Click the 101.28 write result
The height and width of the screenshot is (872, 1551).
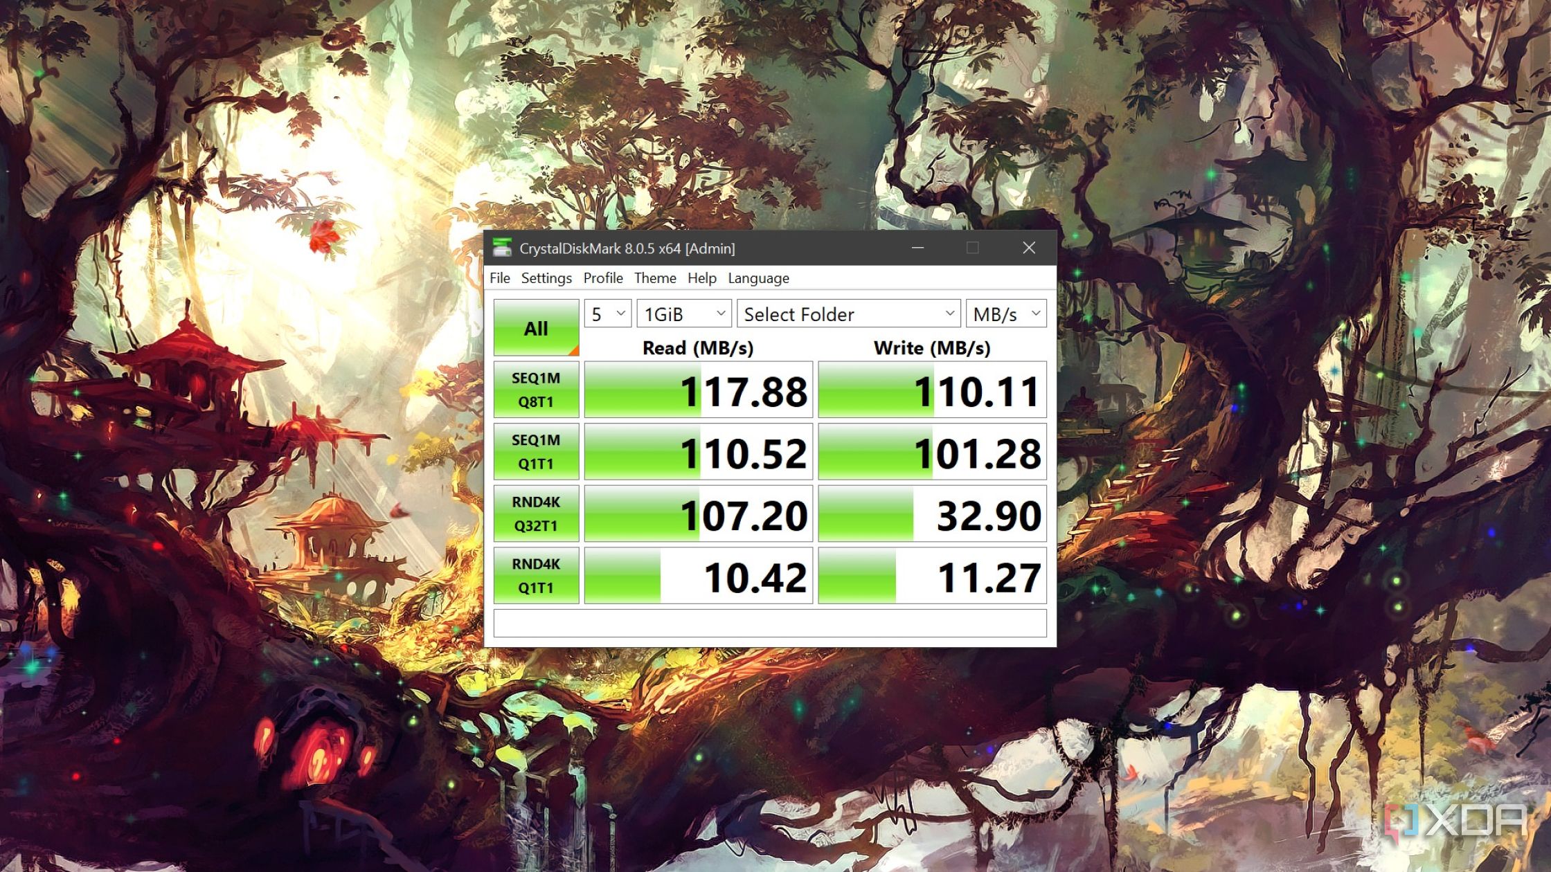932,451
